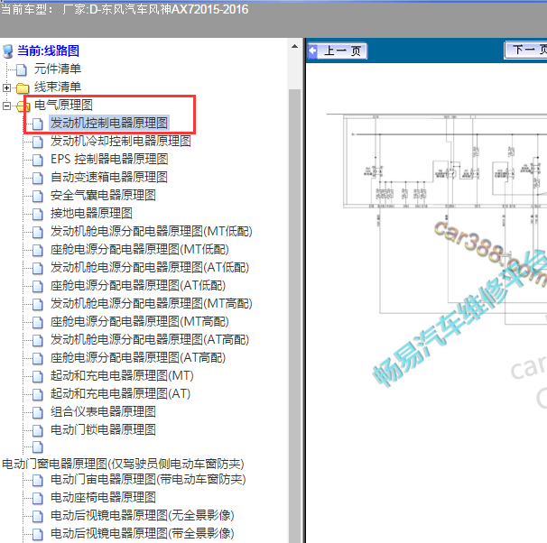Open 元件清单 in the tree
Viewport: 547px width, 543px height.
click(58, 69)
